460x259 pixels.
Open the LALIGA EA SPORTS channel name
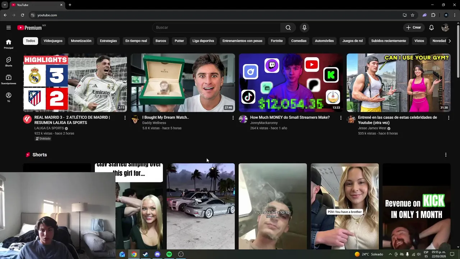(49, 128)
